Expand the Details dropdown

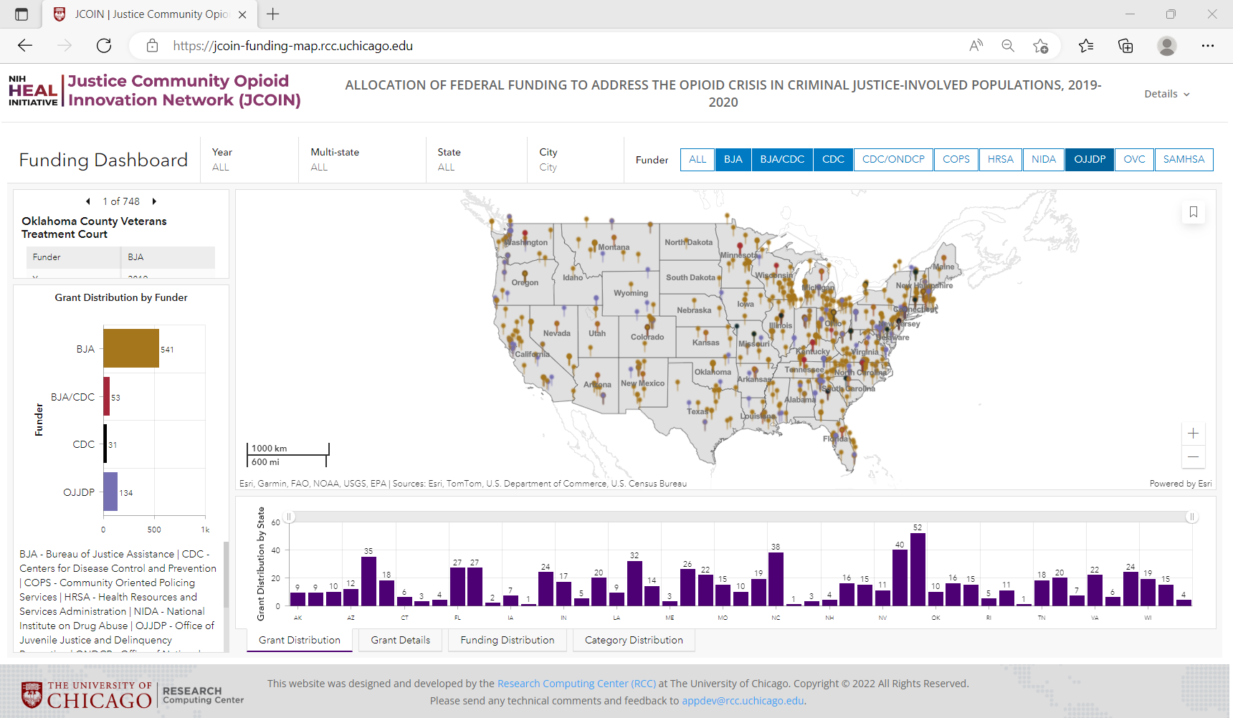(x=1167, y=94)
